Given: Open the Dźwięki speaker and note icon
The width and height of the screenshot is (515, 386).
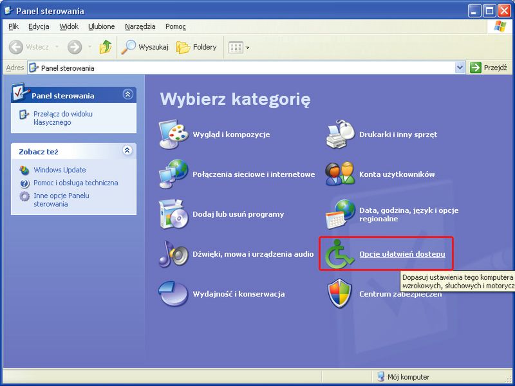Looking at the screenshot, I should (x=174, y=253).
